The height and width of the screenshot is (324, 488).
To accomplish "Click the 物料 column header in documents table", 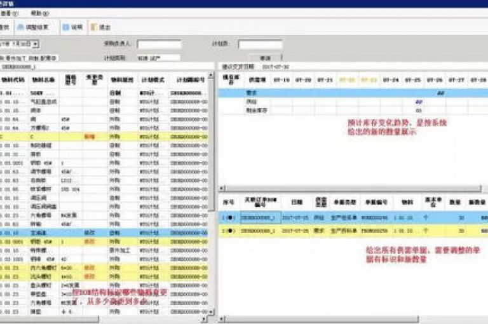I will click(407, 202).
